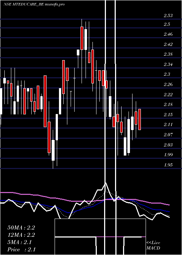The width and height of the screenshot is (182, 255).
Task: Click the 2.3 price axis label
Action: click(x=167, y=74)
